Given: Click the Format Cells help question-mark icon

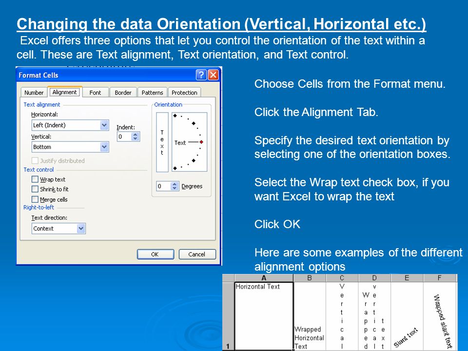Looking at the screenshot, I should point(201,75).
